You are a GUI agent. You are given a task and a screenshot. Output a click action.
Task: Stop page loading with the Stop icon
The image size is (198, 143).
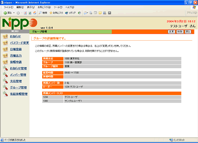click(26, 13)
